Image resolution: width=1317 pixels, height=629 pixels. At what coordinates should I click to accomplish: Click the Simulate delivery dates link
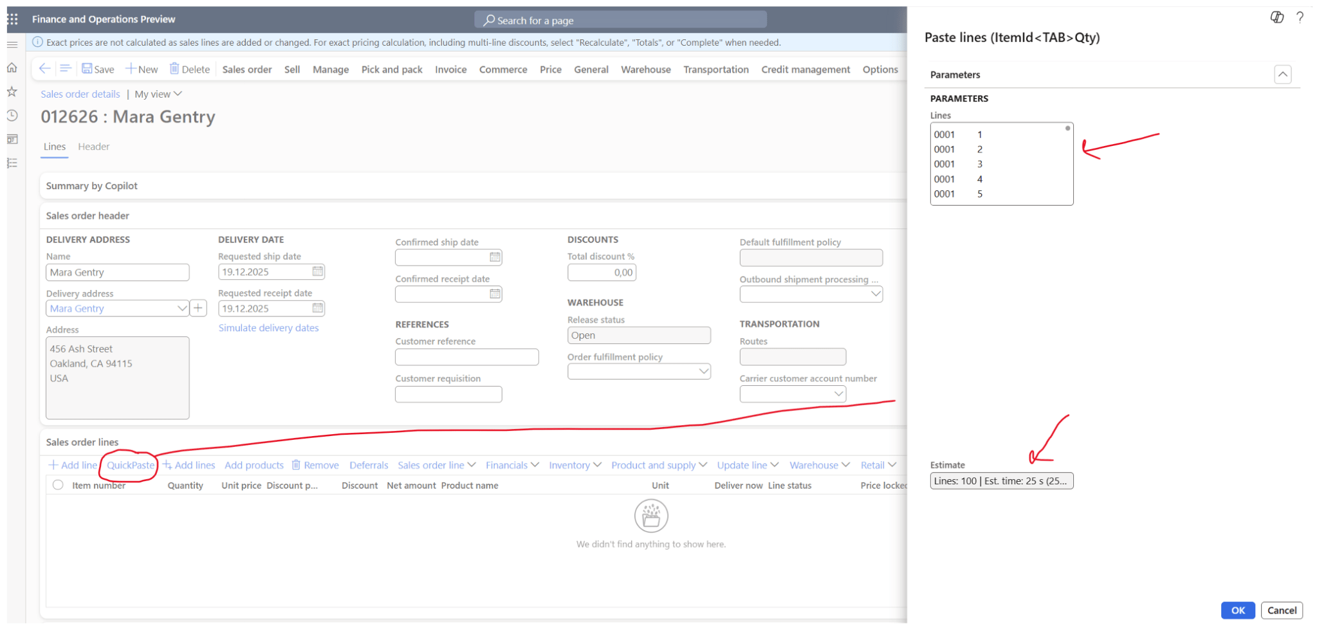[268, 328]
